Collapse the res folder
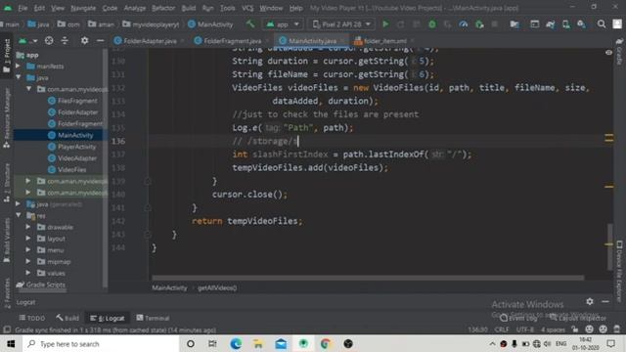Screen dimensions: 626x352 coord(19,215)
